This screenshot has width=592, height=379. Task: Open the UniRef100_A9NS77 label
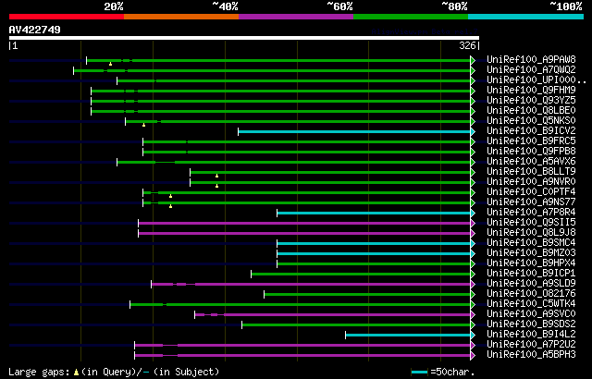point(531,202)
